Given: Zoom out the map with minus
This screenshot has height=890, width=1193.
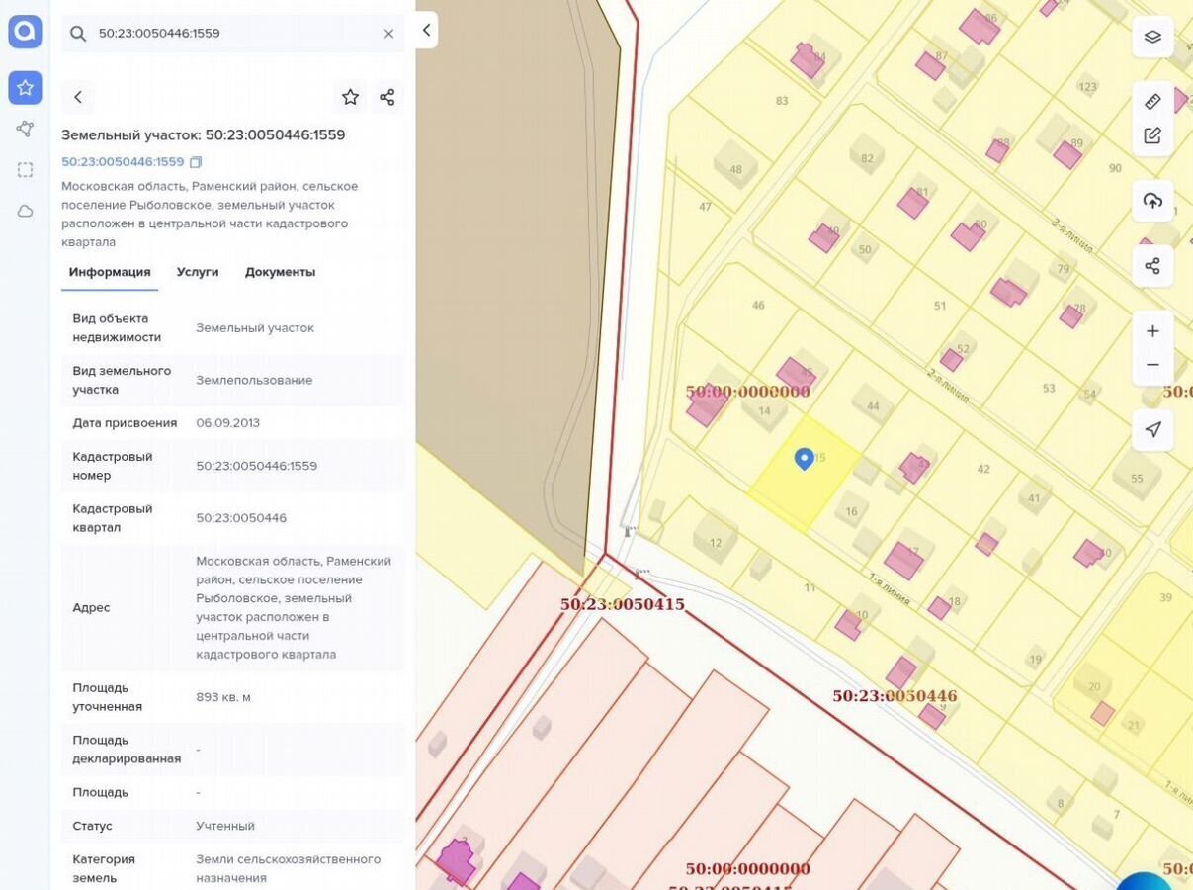Looking at the screenshot, I should point(1152,365).
